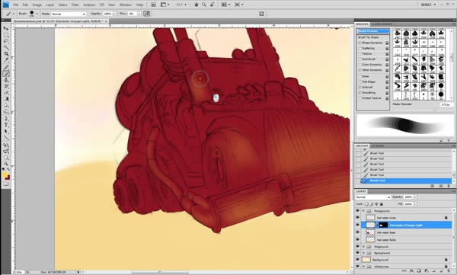Hide the Foreground group
This screenshot has width=457, height=275.
[358, 210]
